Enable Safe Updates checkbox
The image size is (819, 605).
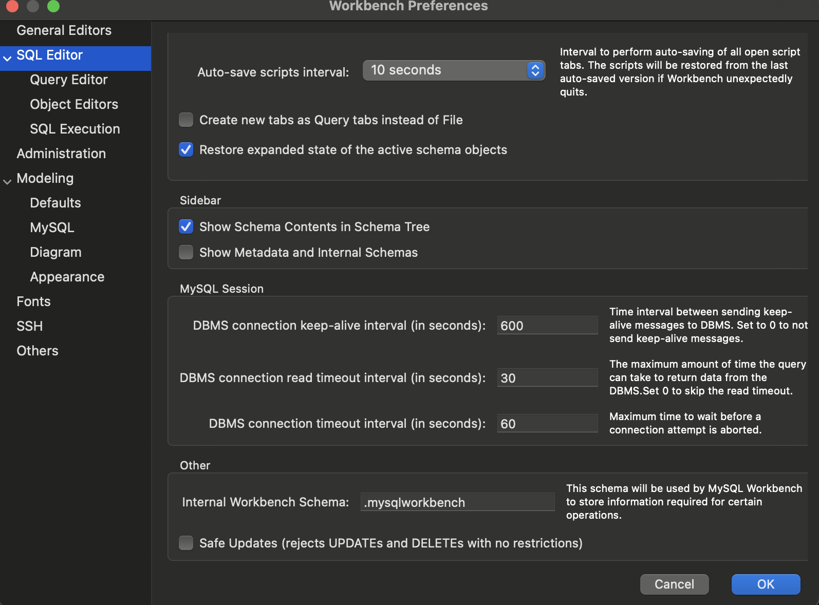click(x=186, y=543)
